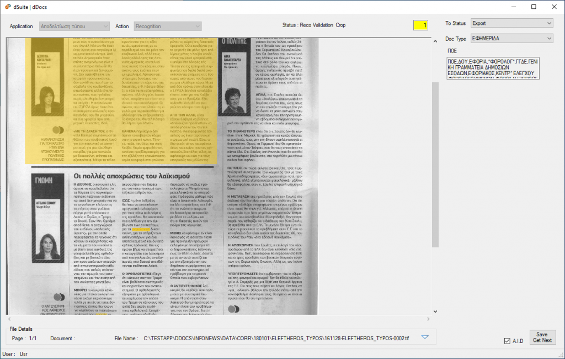The height and width of the screenshot is (359, 565).
Task: Click the viewer's scroll down arrow
Action: tap(435, 311)
